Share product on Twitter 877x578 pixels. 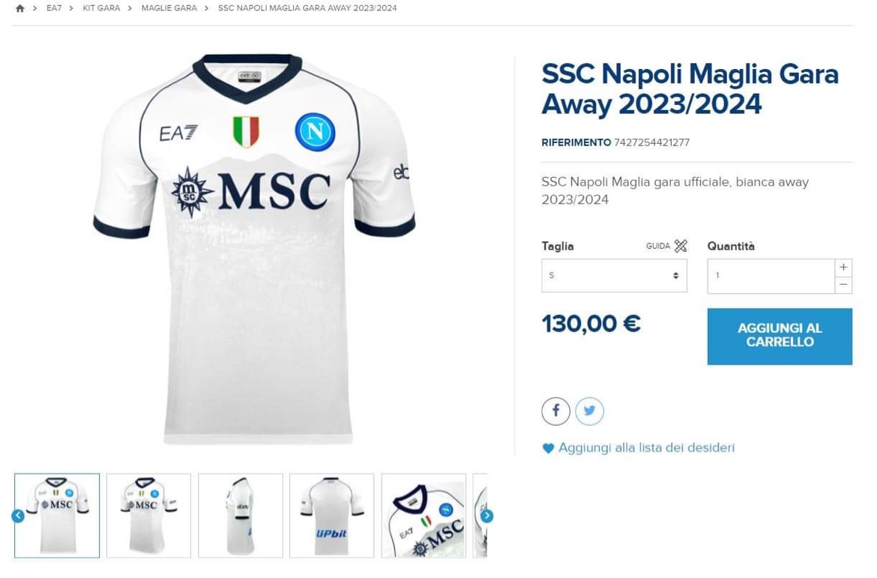590,411
